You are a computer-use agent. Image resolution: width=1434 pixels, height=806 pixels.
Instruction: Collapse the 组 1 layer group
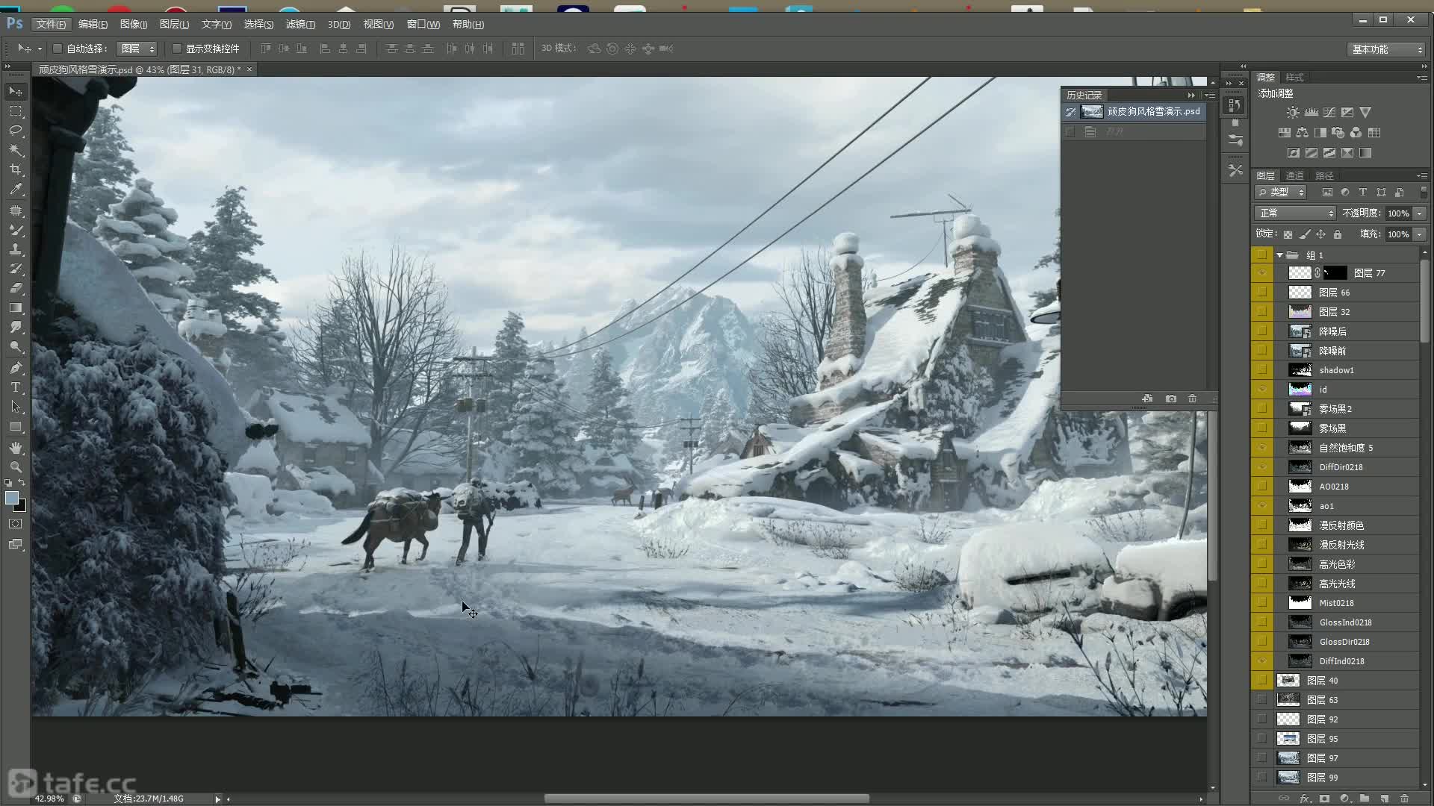point(1279,255)
